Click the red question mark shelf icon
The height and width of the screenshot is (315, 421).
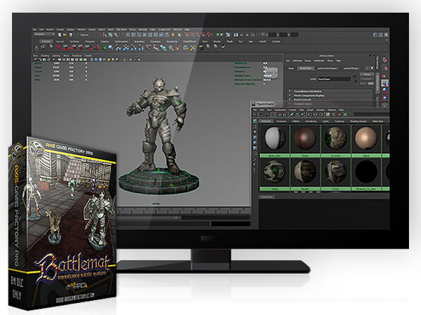pos(58,48)
